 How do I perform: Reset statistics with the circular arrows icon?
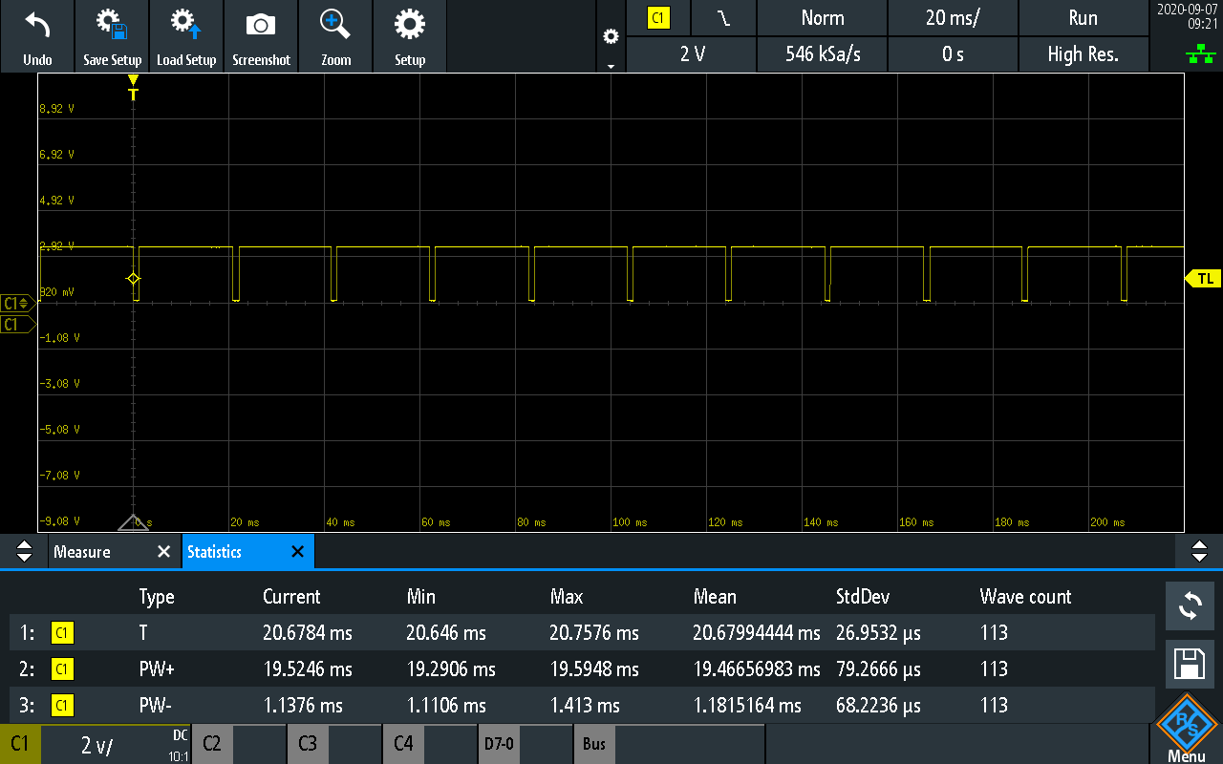coord(1189,606)
